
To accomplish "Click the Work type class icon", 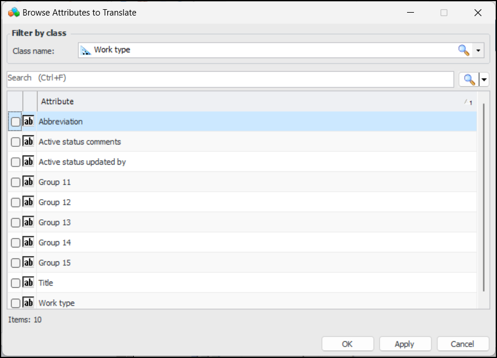I will point(86,50).
